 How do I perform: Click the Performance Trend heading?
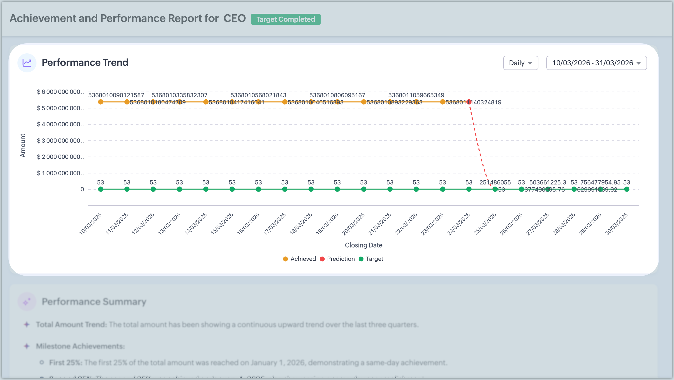[x=85, y=63]
